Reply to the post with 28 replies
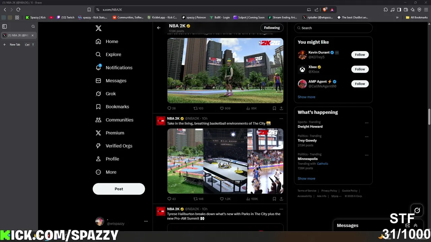The height and width of the screenshot is (242, 431). tap(171, 108)
